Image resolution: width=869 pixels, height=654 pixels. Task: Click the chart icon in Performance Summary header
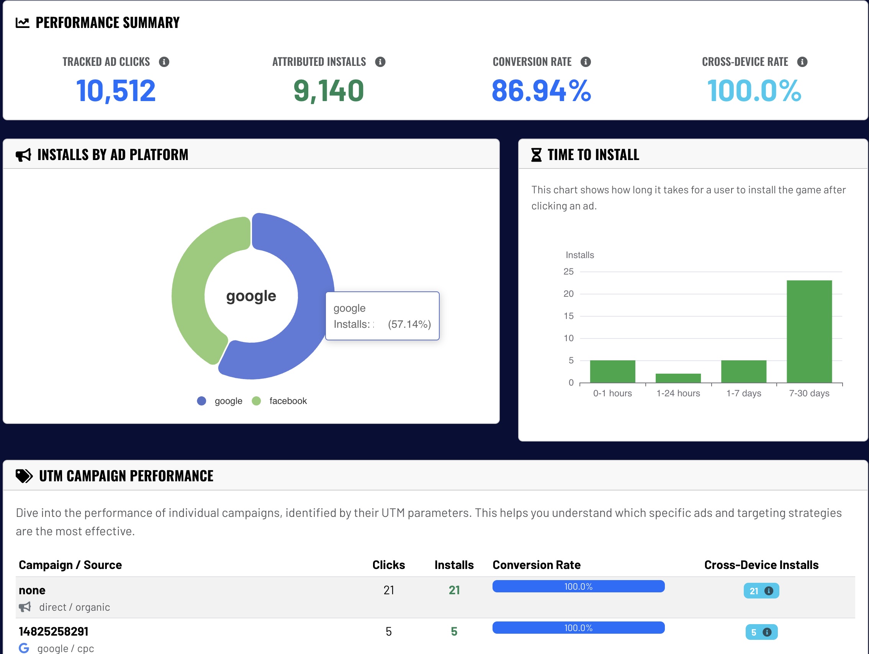click(22, 22)
